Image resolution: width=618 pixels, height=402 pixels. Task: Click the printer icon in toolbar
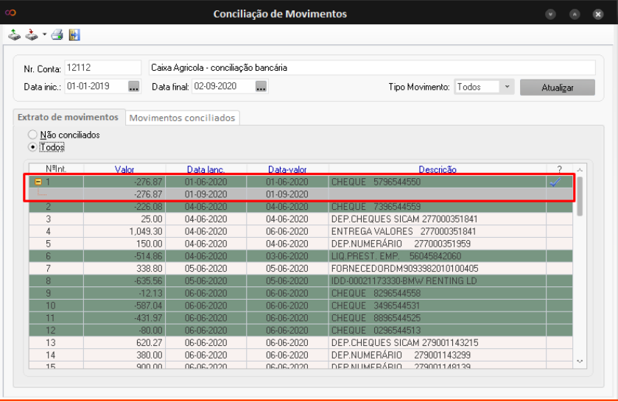click(x=57, y=35)
